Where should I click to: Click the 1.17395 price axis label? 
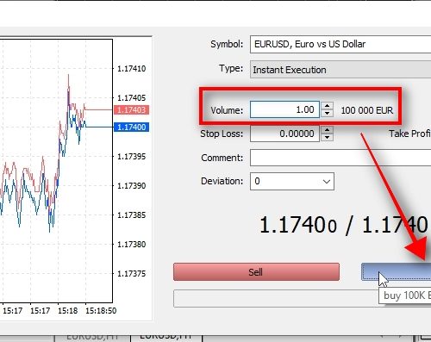coord(132,157)
